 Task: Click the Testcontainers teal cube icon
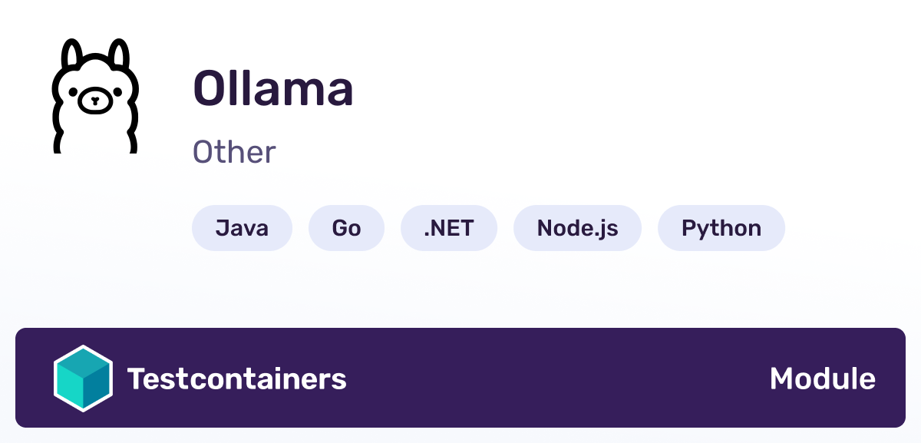[83, 379]
